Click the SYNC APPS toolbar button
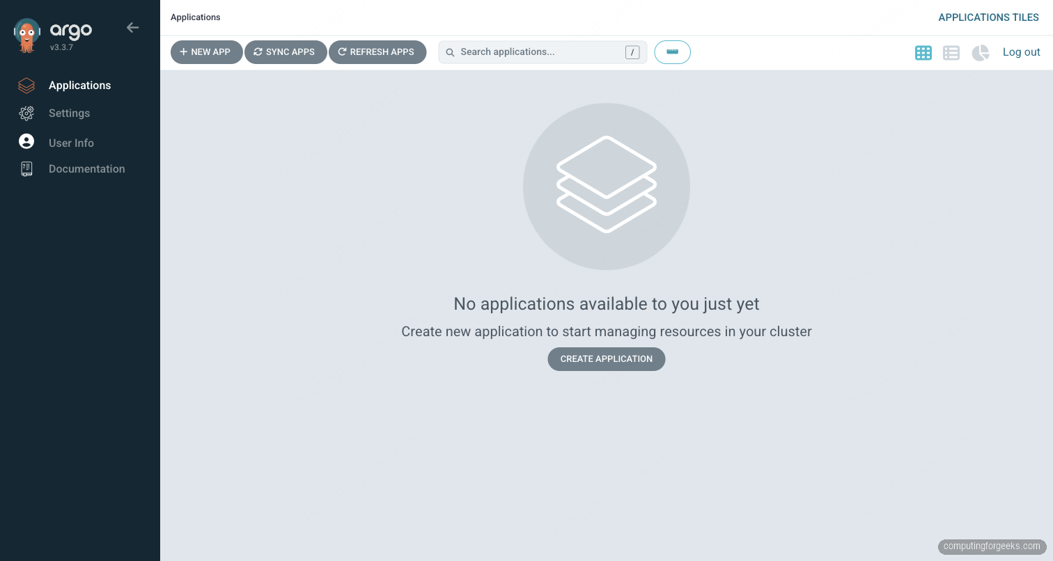1053x561 pixels. [x=286, y=52]
